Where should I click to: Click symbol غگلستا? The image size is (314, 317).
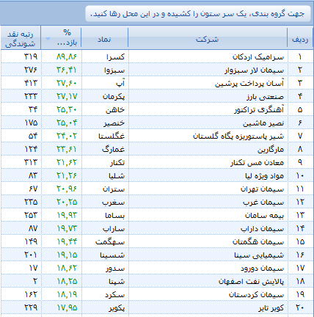point(112,136)
